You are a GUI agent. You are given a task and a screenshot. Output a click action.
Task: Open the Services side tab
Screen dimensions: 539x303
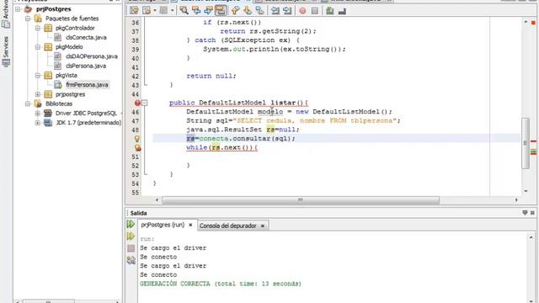pos(6,51)
